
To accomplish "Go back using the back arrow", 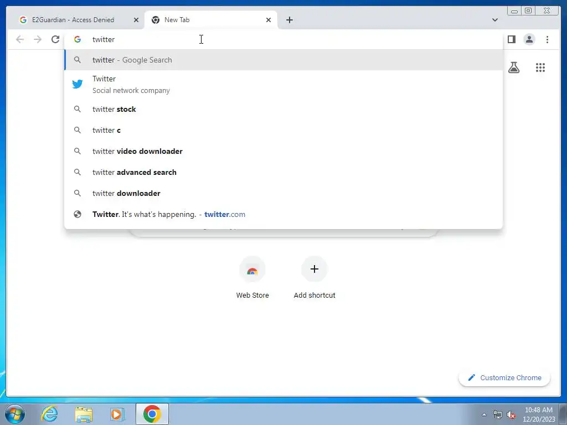I will pyautogui.click(x=20, y=39).
